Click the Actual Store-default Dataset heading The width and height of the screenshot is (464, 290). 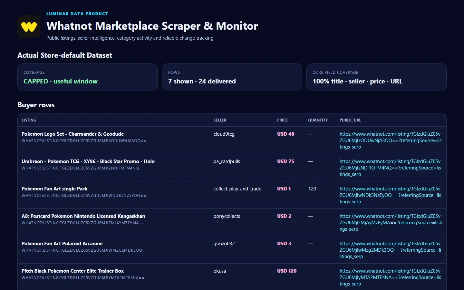point(65,55)
